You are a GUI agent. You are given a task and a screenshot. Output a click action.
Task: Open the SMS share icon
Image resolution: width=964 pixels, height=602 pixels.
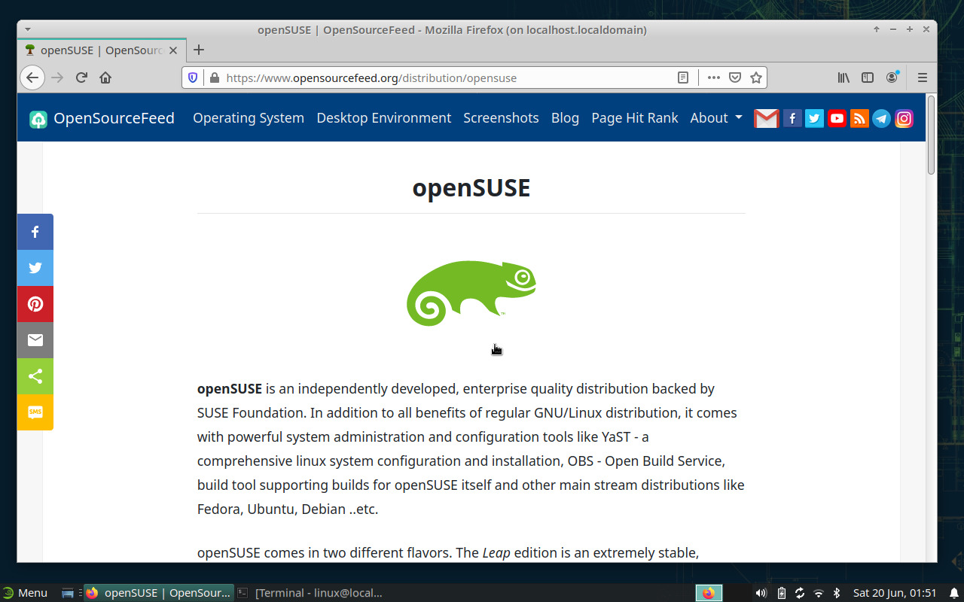[x=35, y=412]
